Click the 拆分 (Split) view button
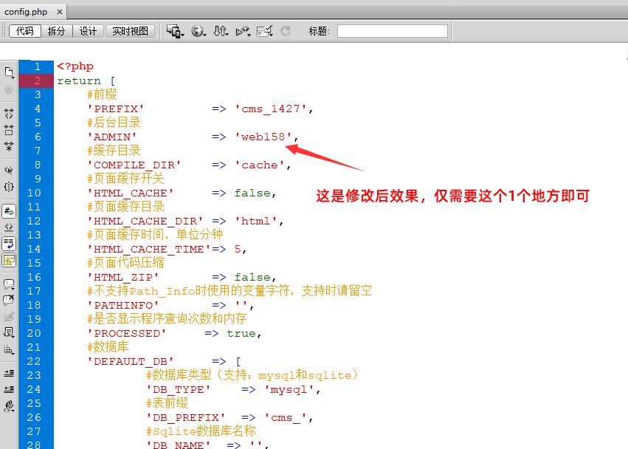Viewport: 628px width, 449px height. tap(56, 31)
